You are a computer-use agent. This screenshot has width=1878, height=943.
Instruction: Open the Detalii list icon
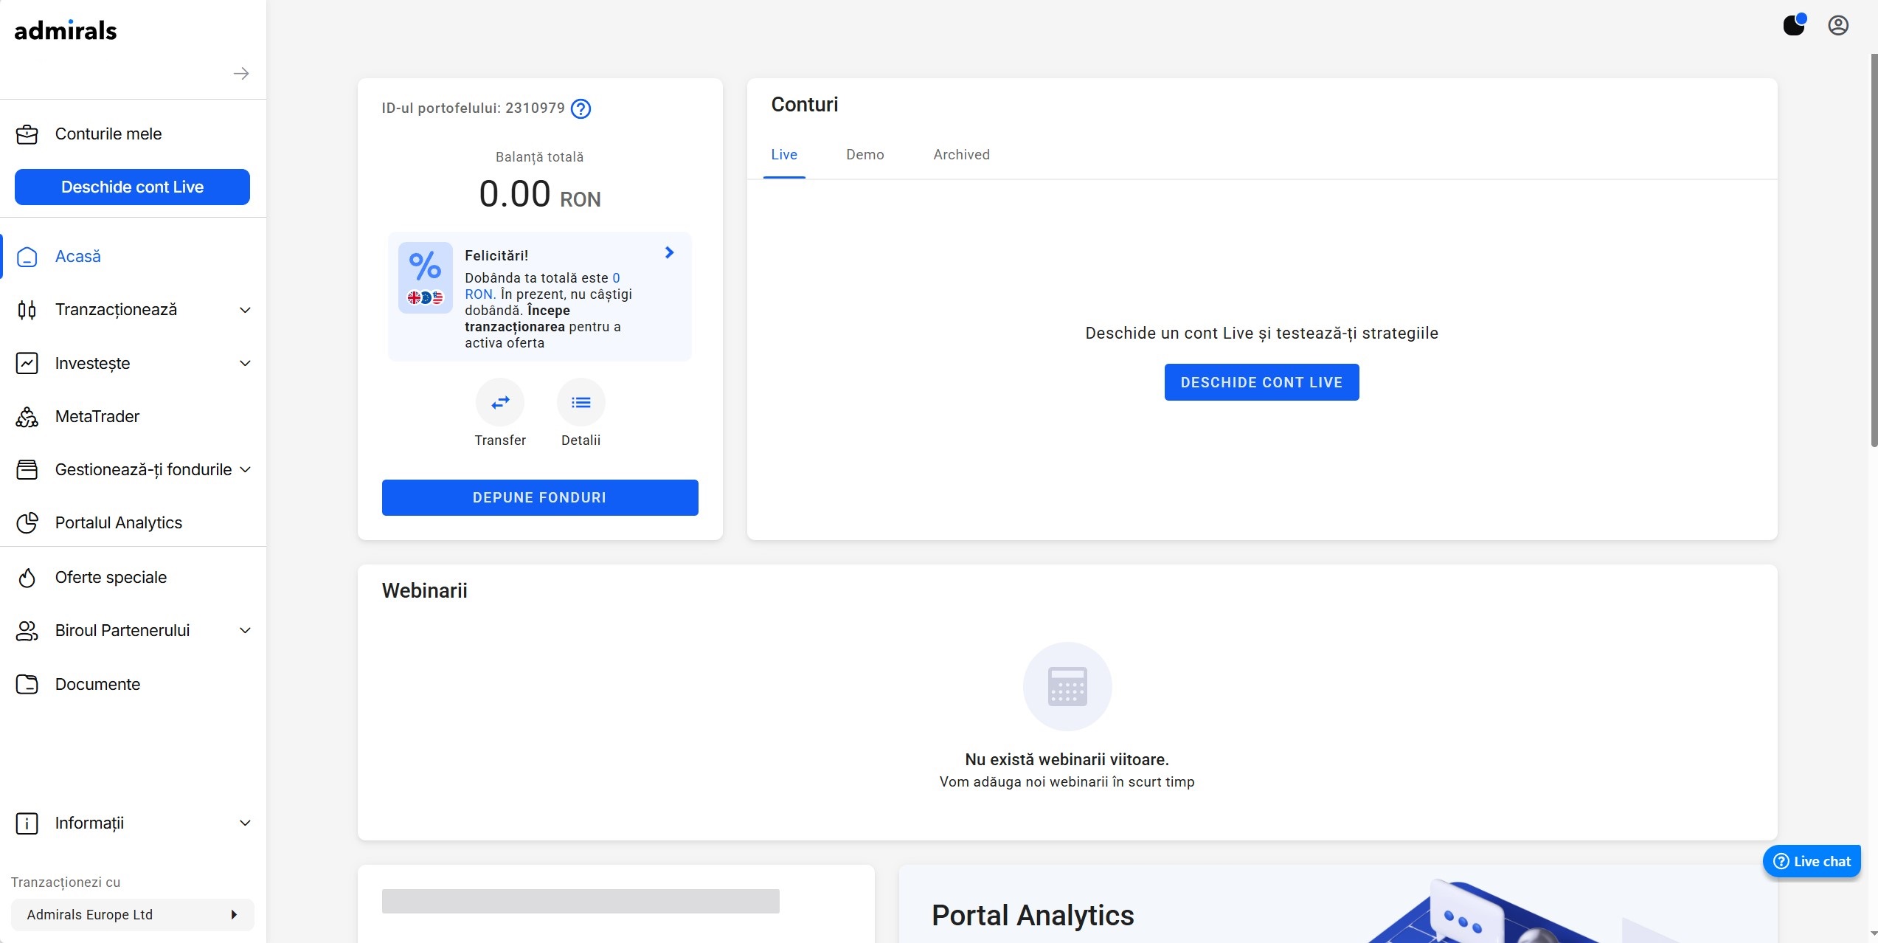pos(581,403)
